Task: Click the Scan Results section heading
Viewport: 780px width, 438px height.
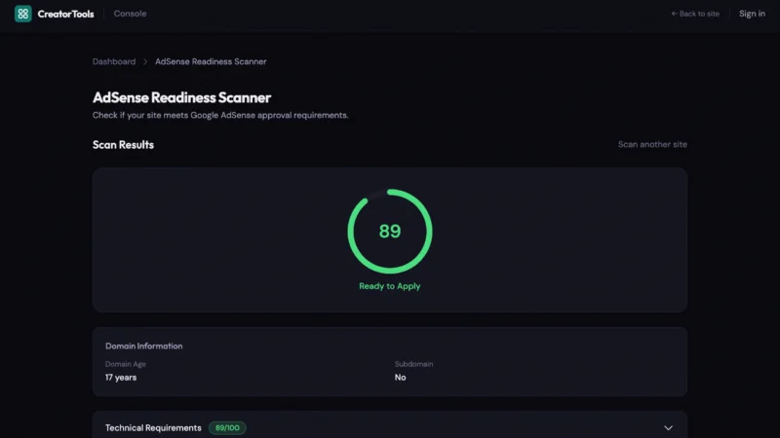Action: coord(123,145)
